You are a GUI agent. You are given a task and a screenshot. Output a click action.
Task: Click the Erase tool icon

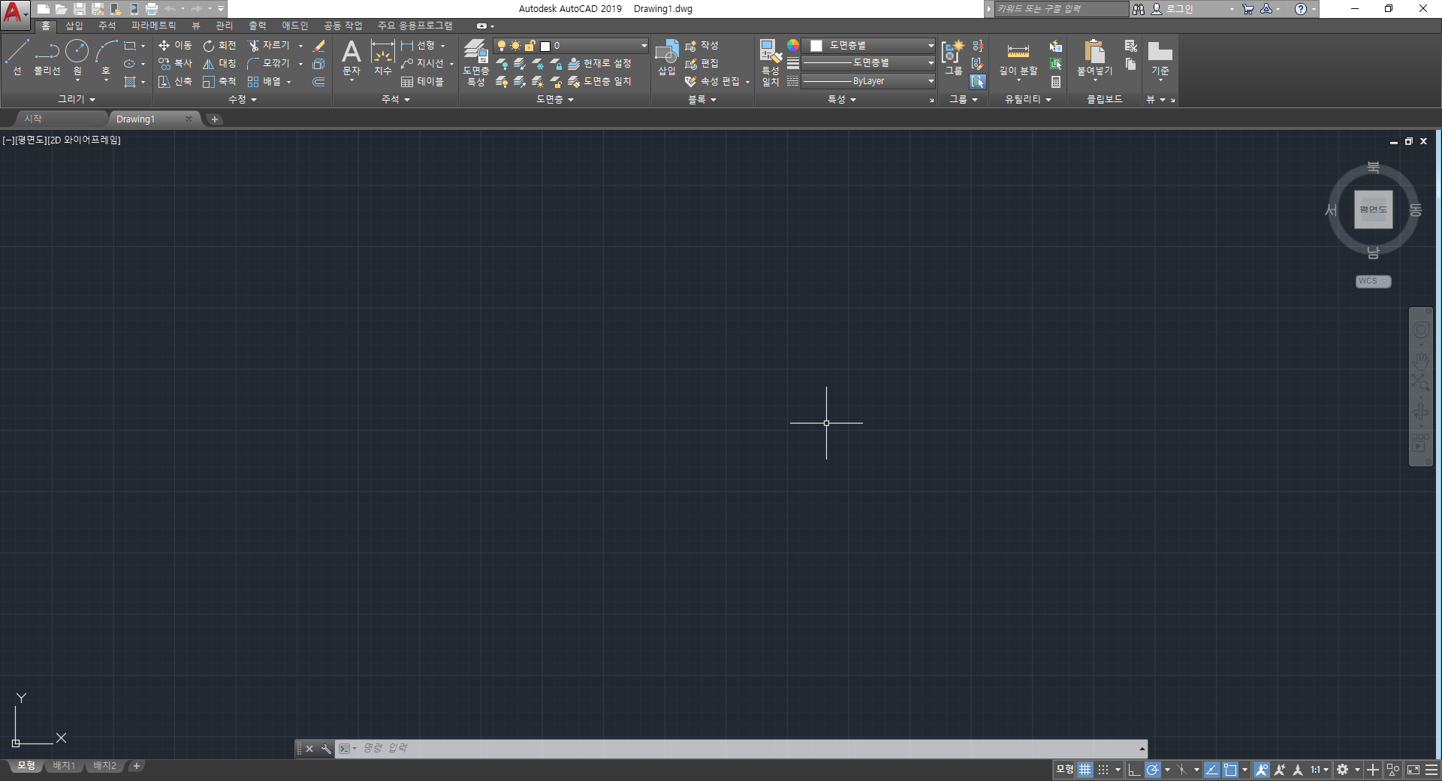[318, 46]
